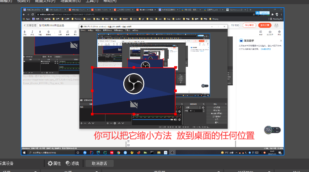Close the 发文助手 side panel
Viewport: 309px width, 172px height.
pyautogui.click(x=281, y=41)
